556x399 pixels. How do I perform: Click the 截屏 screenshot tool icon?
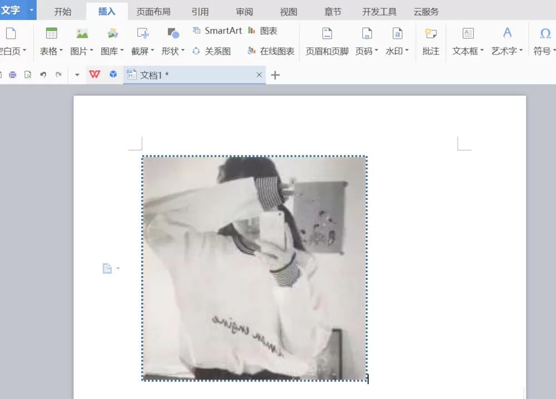click(143, 34)
